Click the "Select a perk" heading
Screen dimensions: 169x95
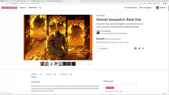(108, 81)
